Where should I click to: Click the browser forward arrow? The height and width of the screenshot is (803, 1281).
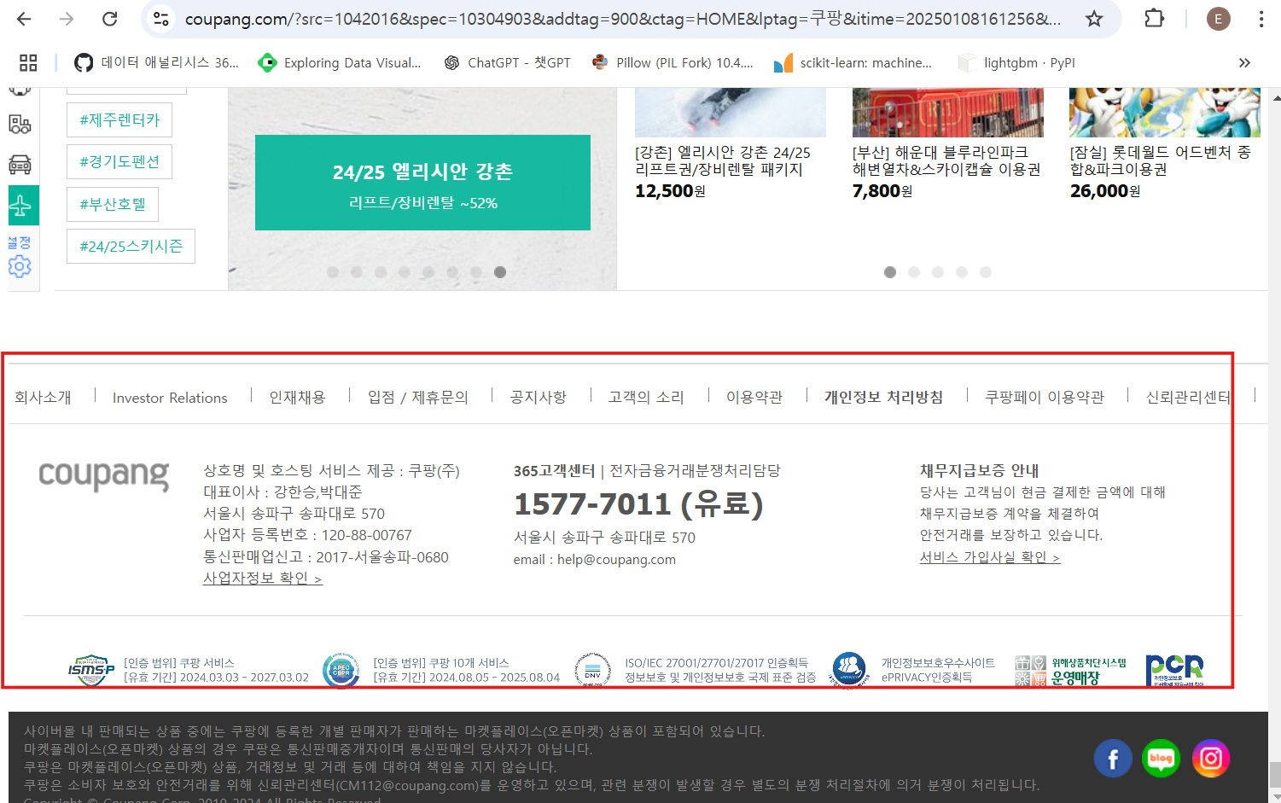coord(67,19)
